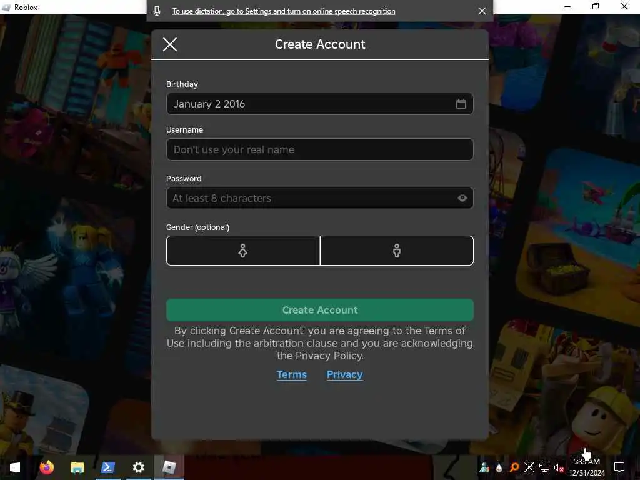Open the Windows Start menu
This screenshot has height=480, width=640.
(x=15, y=467)
